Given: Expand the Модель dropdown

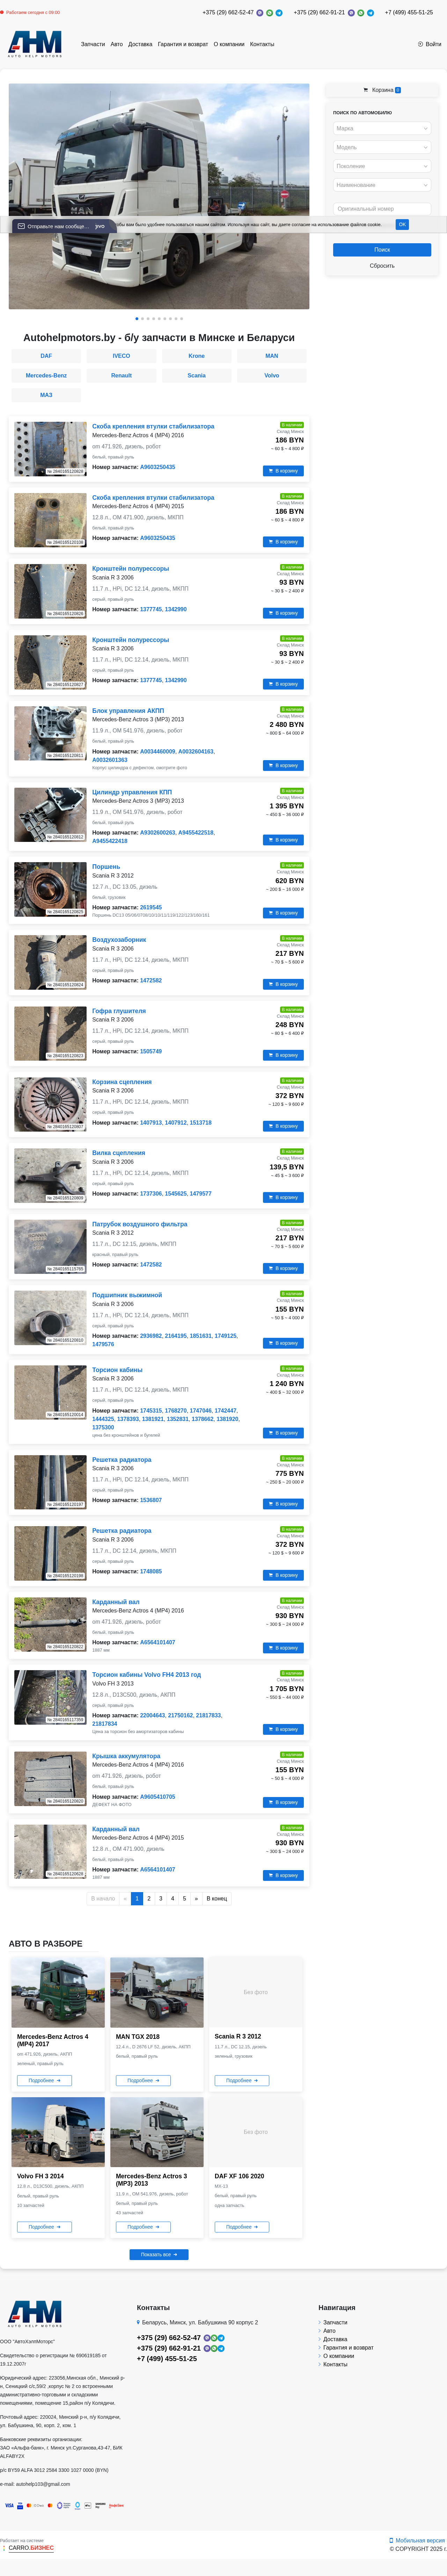Looking at the screenshot, I should [x=382, y=147].
